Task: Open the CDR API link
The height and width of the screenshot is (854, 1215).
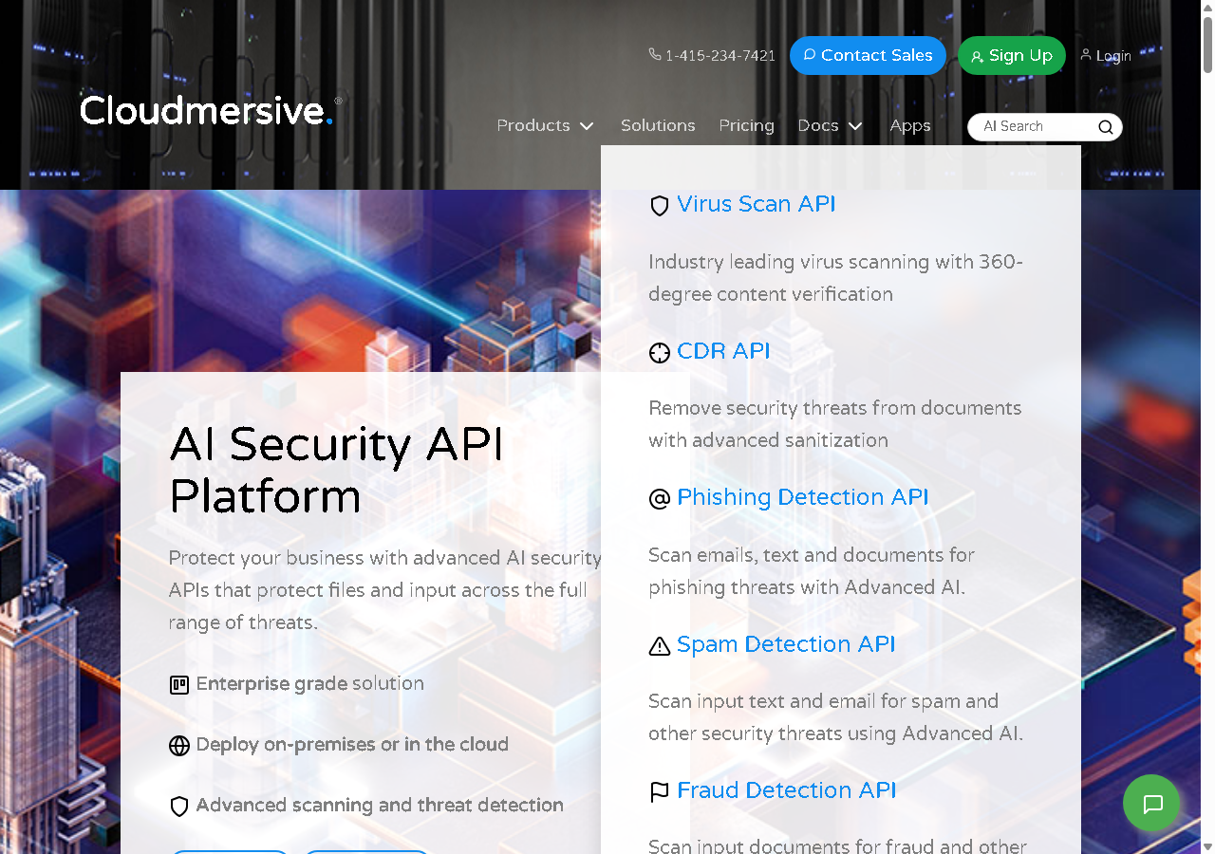Action: tap(723, 351)
